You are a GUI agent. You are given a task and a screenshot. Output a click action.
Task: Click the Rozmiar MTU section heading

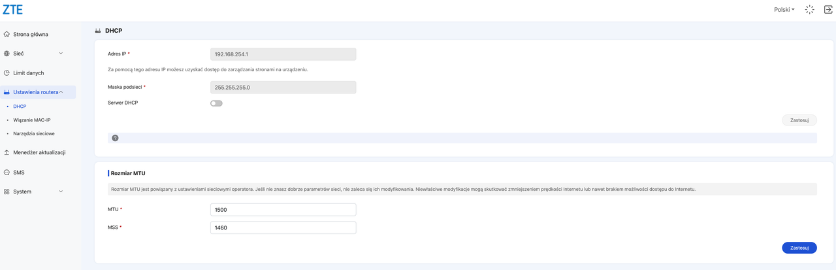[x=129, y=173]
